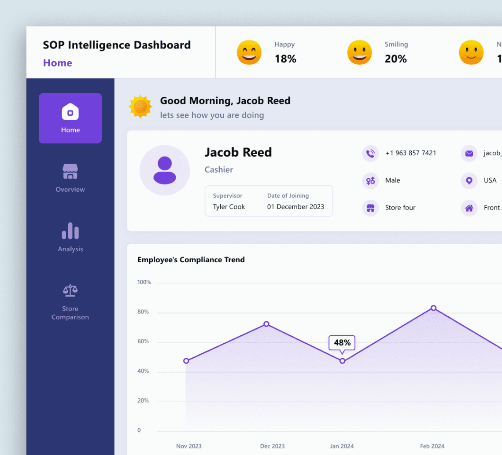Click supervisor name Tyler Cook
The height and width of the screenshot is (455, 502).
point(229,207)
